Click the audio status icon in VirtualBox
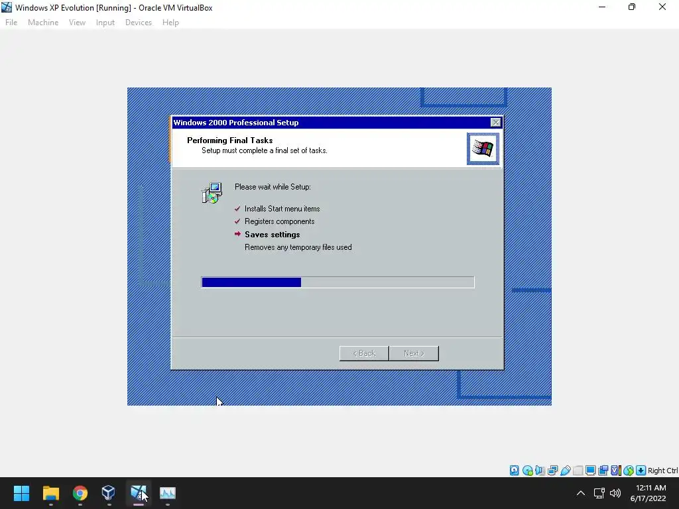This screenshot has width=679, height=509. pyautogui.click(x=540, y=471)
